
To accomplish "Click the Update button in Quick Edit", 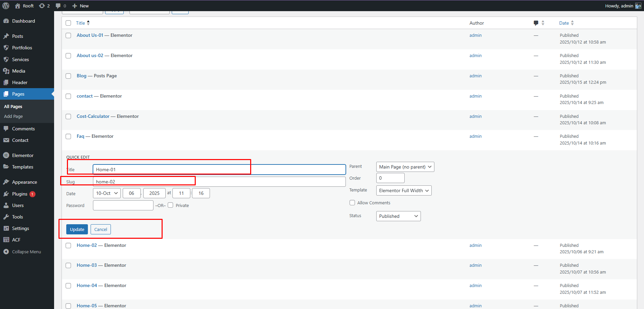I will [x=77, y=229].
